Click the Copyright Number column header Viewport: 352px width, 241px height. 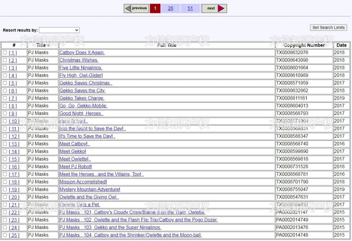[x=304, y=45]
